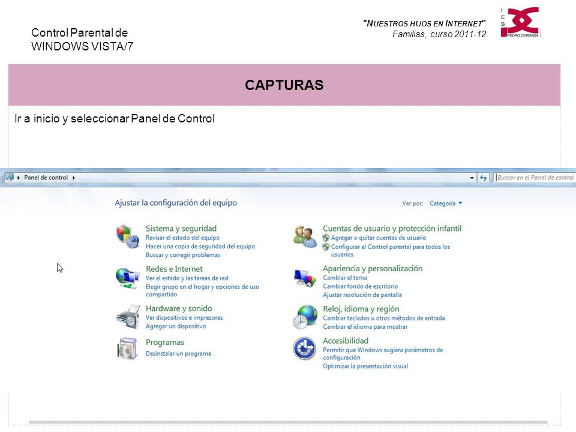Open Cuentas de usuario y protección infantil heading

tap(392, 229)
